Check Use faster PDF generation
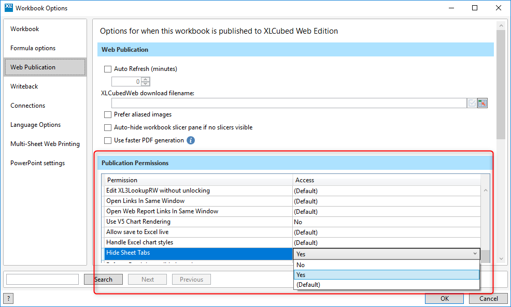511x307 pixels. tap(108, 140)
